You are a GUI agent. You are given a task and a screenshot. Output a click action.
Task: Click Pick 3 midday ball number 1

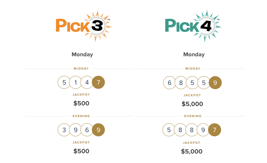coord(76,82)
